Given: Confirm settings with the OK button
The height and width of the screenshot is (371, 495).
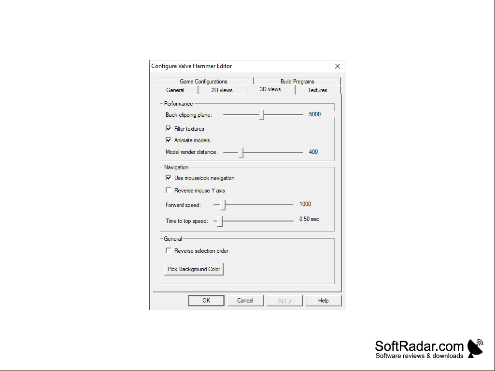Looking at the screenshot, I should (206, 301).
